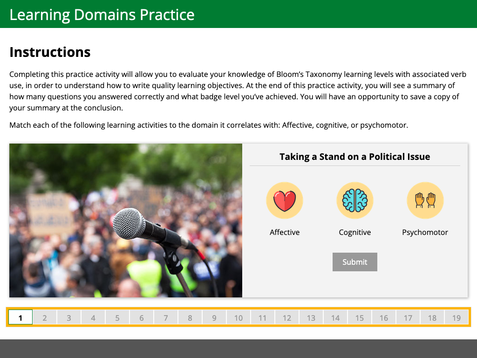
Task: Return to current question 1
Action: (20, 317)
